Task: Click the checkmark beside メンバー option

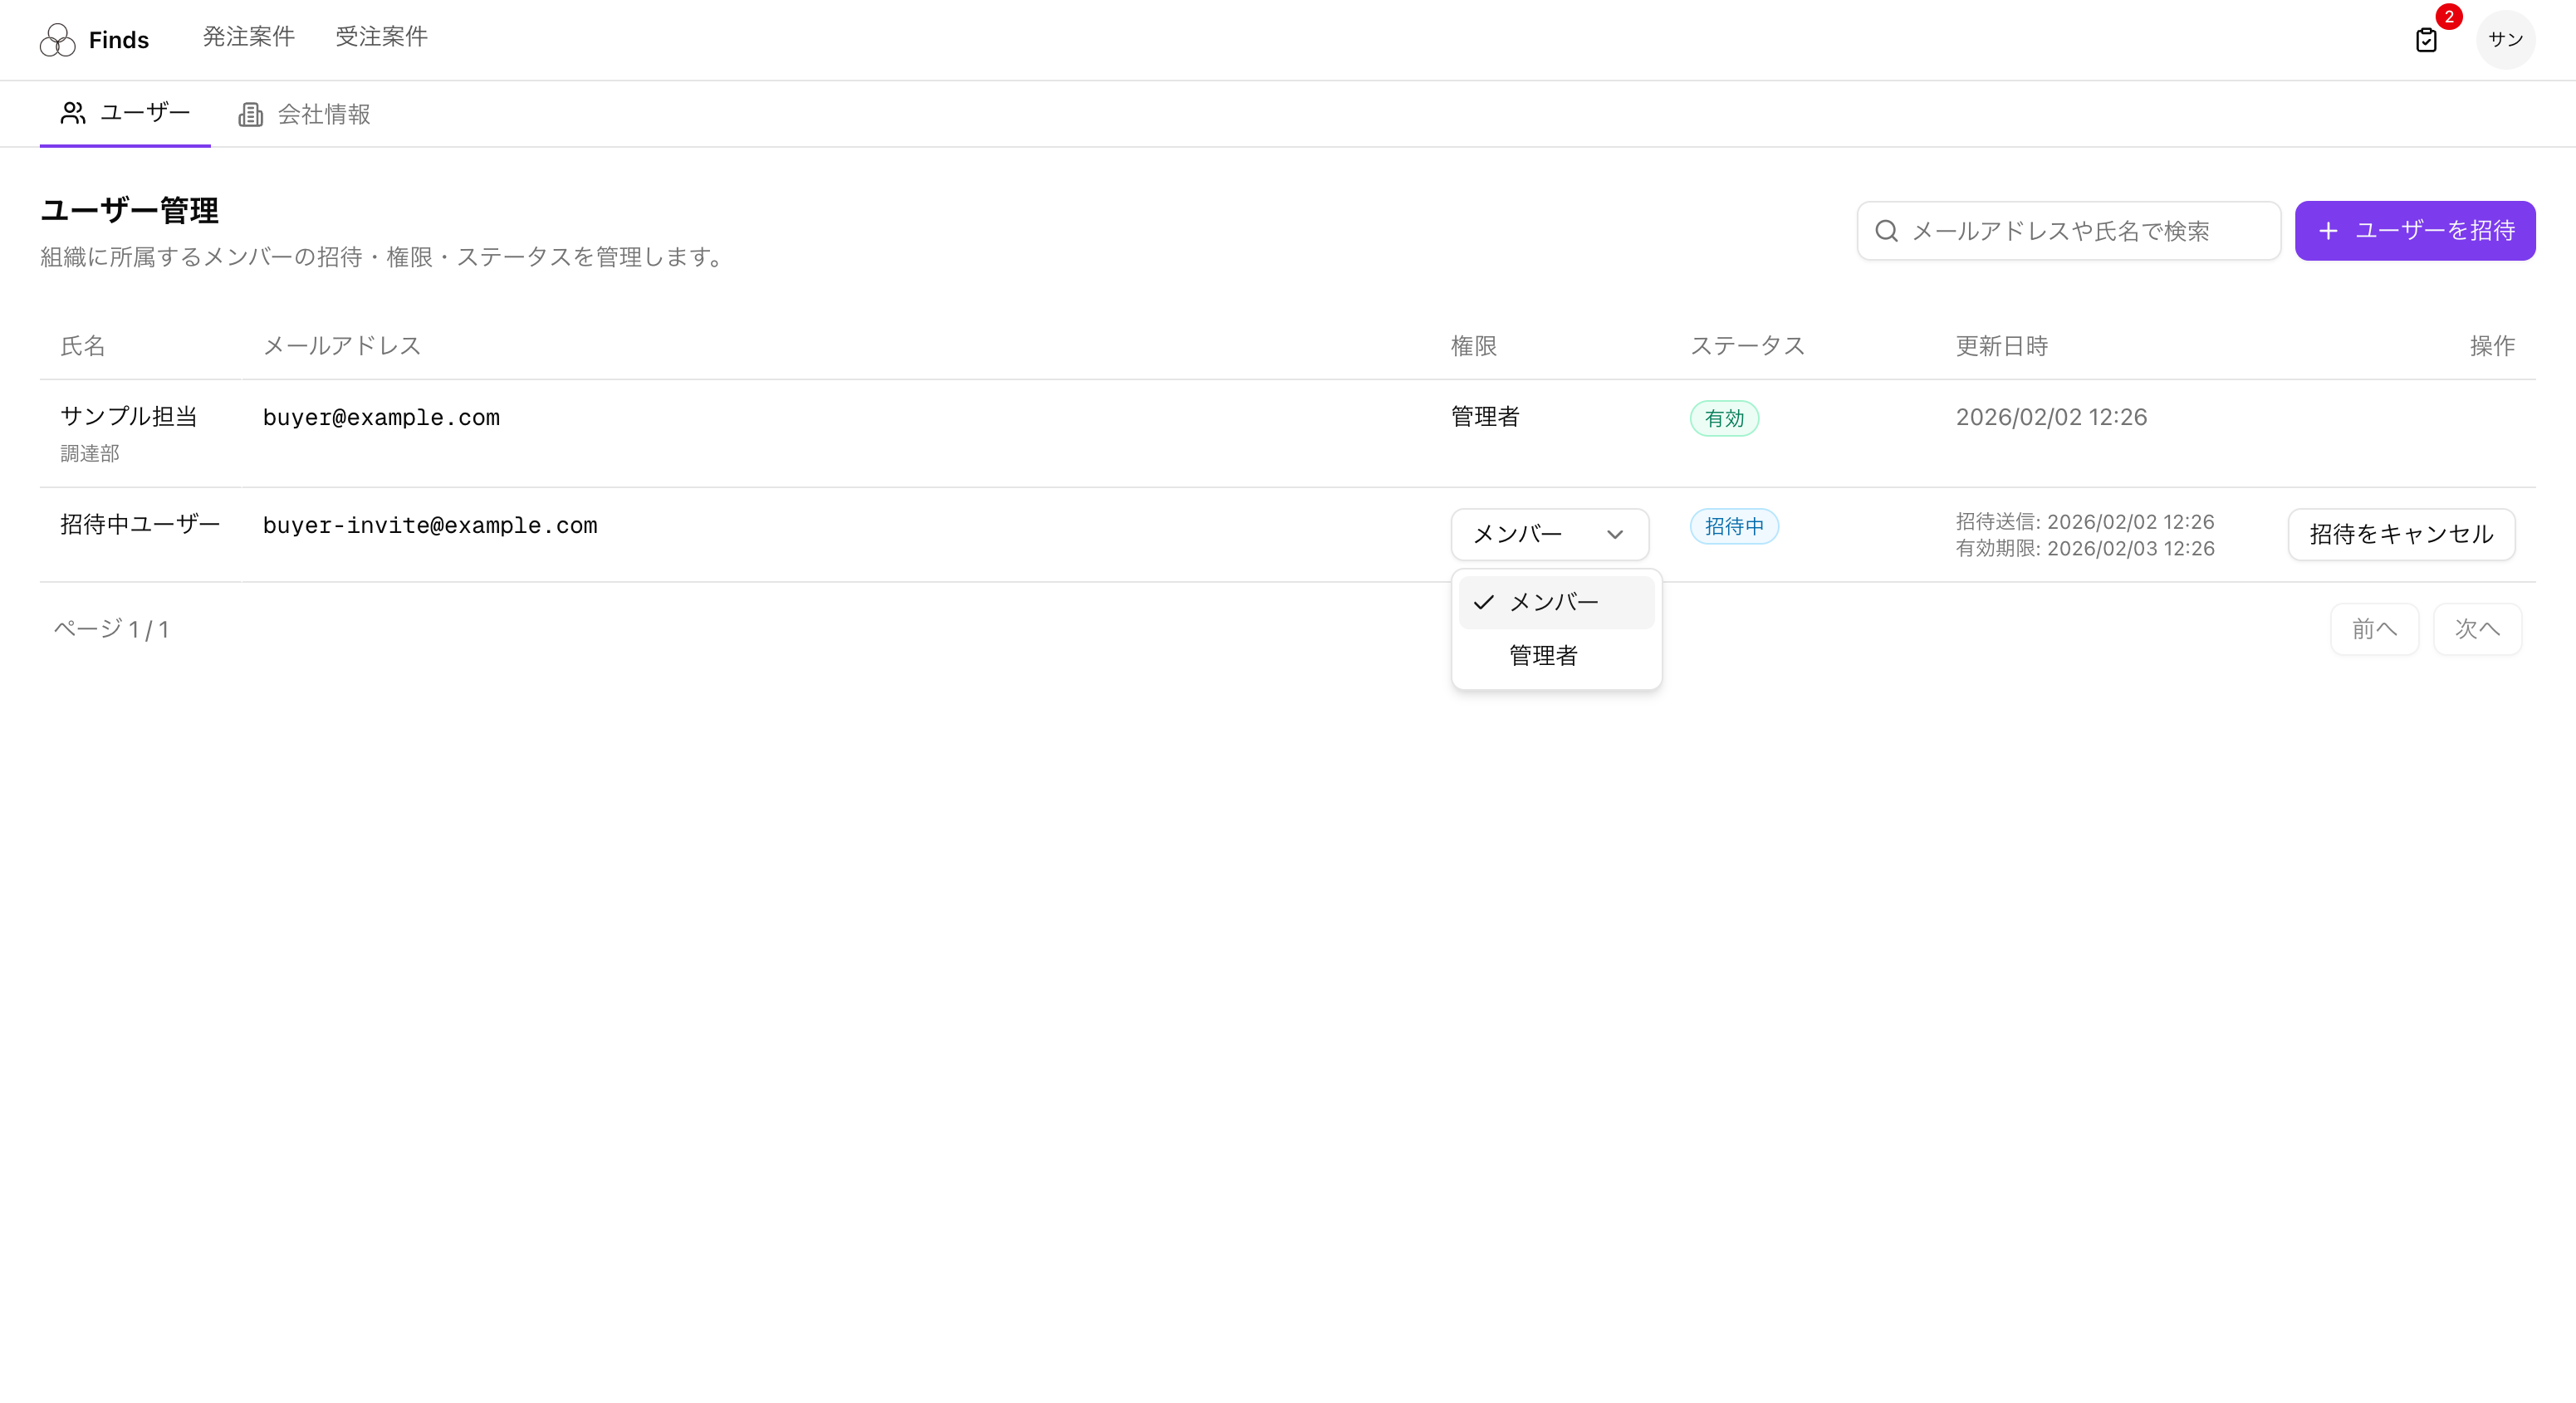Action: tap(1484, 601)
